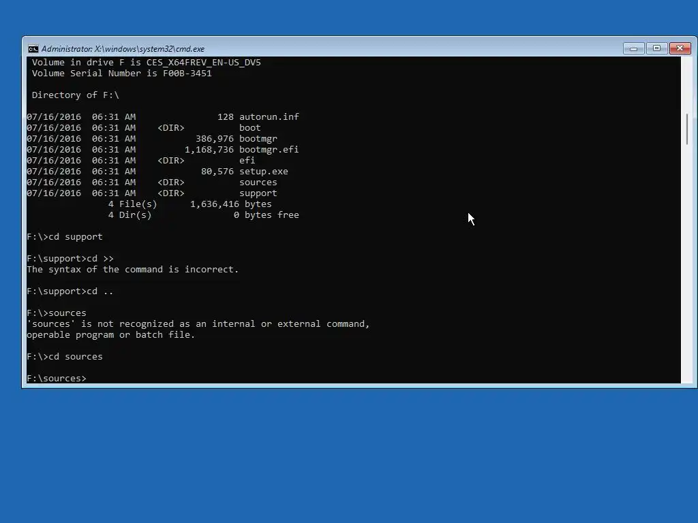Click the '1,636,416 bytes' total

point(230,204)
